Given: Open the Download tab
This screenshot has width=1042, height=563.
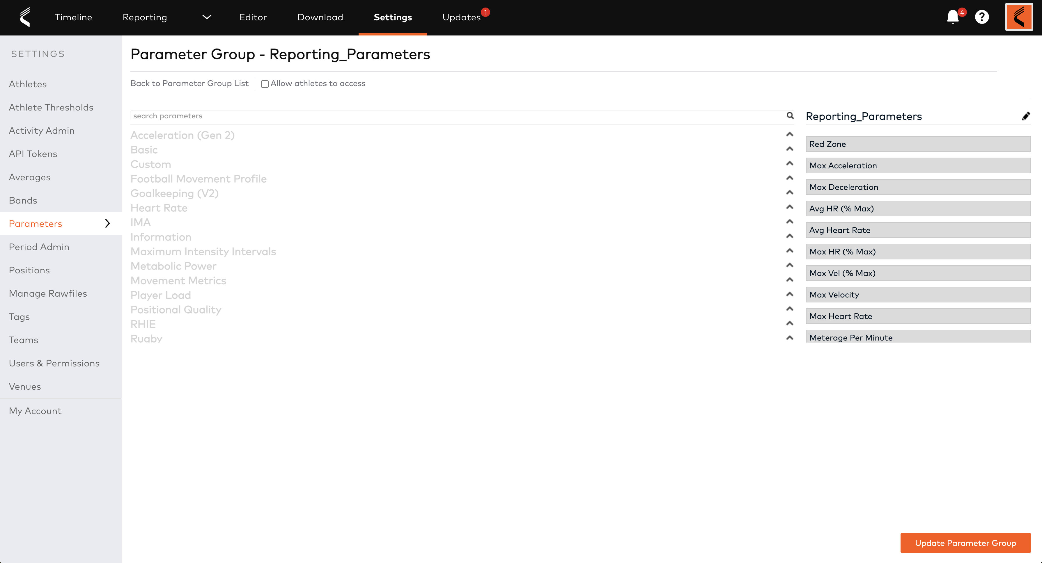Looking at the screenshot, I should click(x=320, y=17).
